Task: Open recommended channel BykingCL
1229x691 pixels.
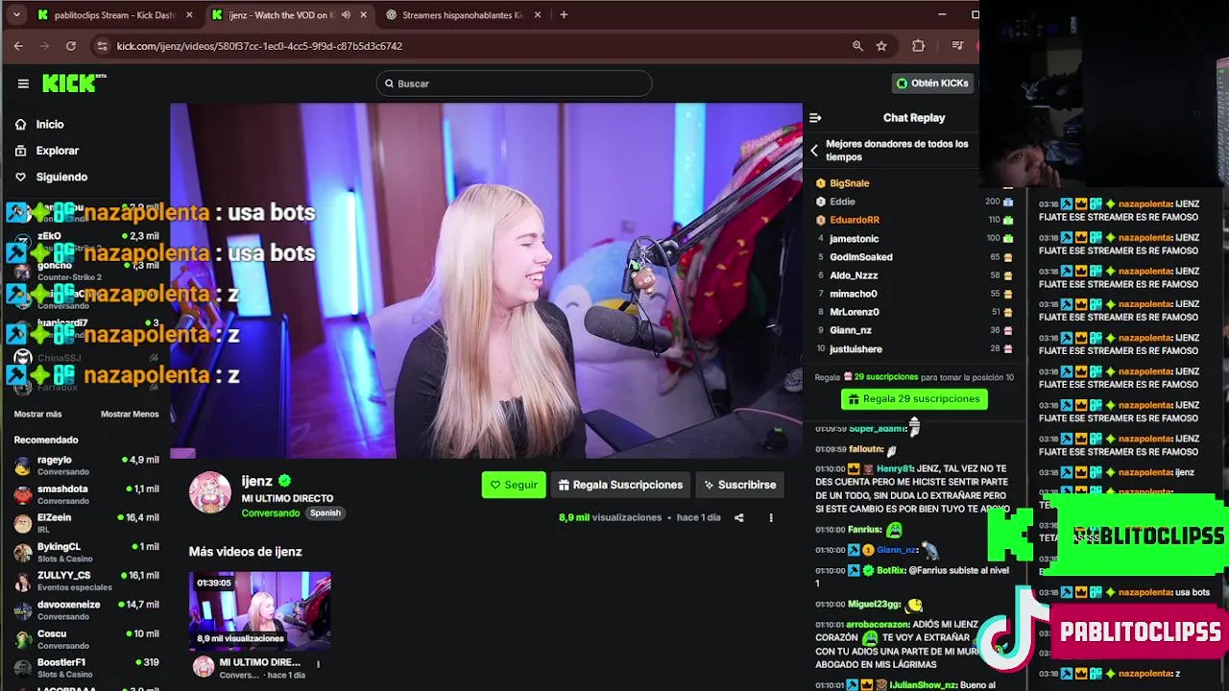Action: click(x=86, y=552)
